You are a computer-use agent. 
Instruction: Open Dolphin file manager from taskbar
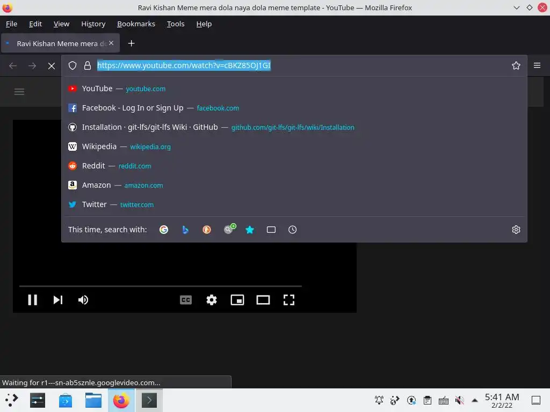[93, 400]
